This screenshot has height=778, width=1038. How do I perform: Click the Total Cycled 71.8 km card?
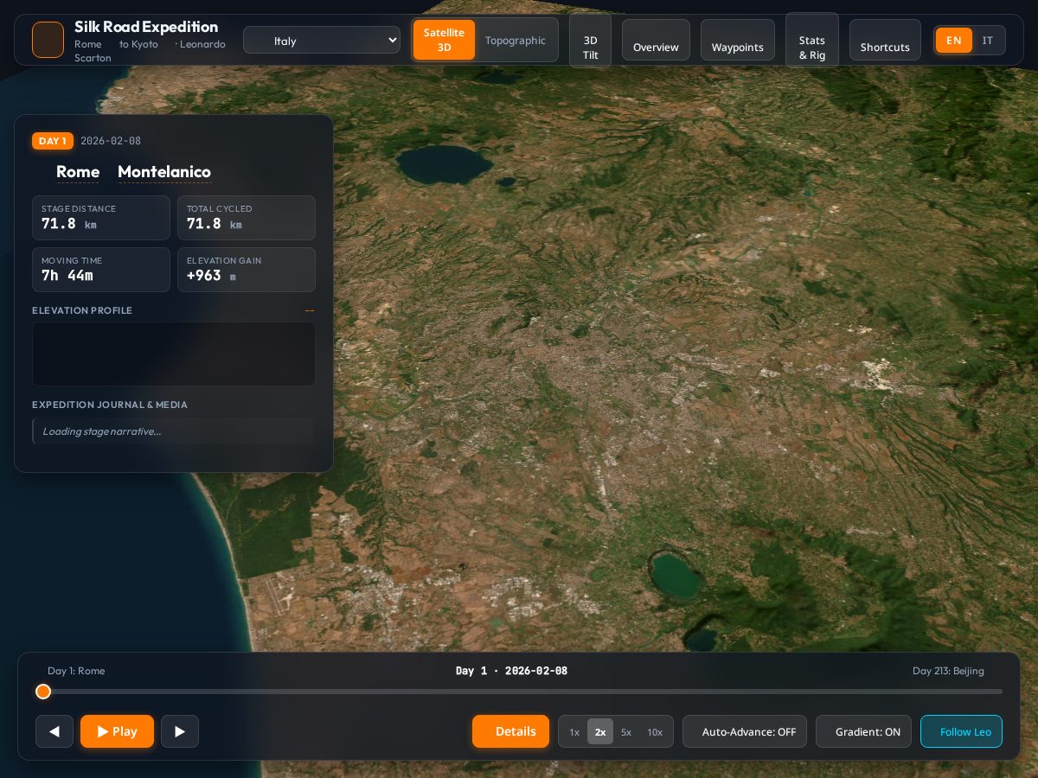click(247, 218)
